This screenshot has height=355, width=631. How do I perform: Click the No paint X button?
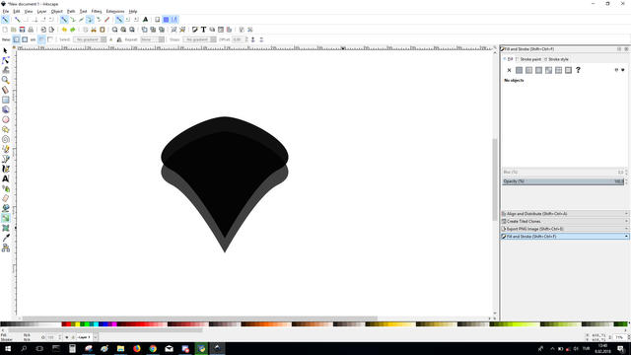click(x=509, y=70)
